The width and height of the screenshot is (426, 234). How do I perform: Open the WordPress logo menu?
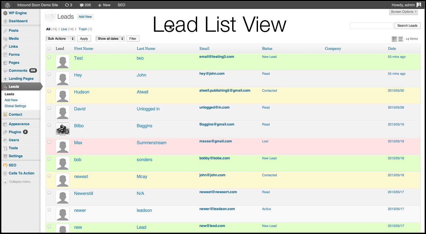coord(8,5)
